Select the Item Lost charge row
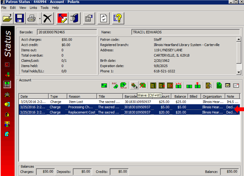 [129, 102]
